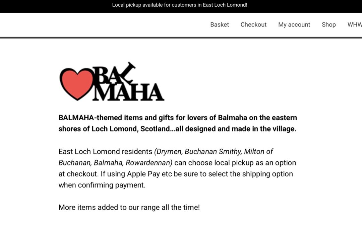Click the local pickup announcement banner text
The height and width of the screenshot is (226, 362).
pos(180,5)
